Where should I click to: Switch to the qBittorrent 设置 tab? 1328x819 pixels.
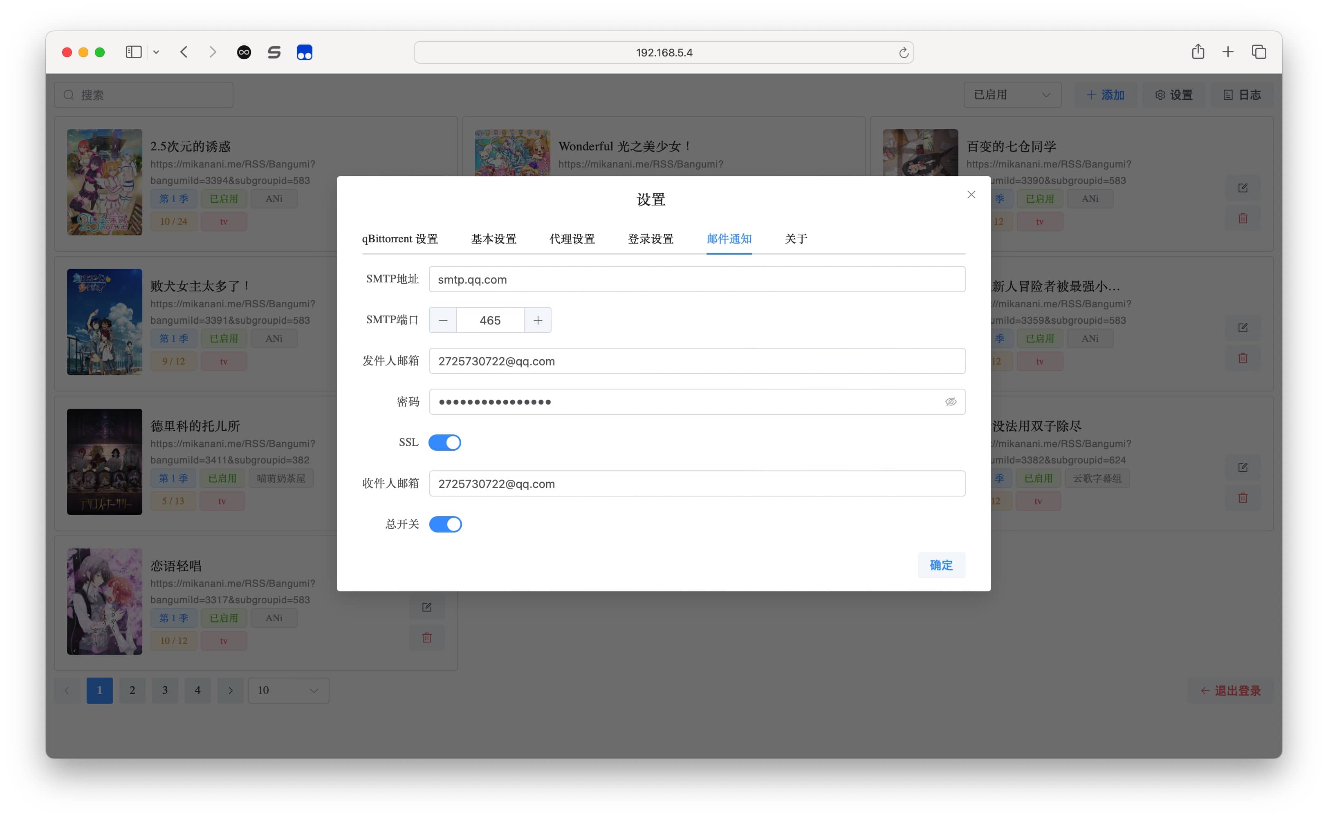[x=400, y=239]
